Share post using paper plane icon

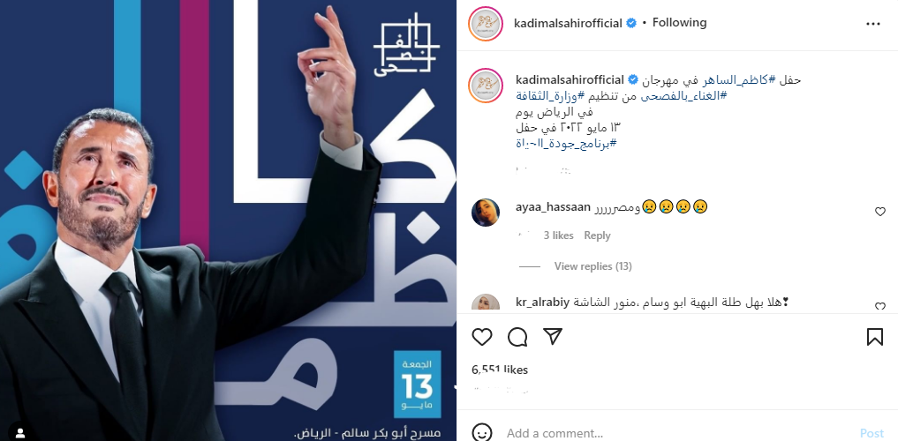(553, 337)
